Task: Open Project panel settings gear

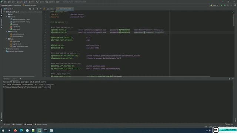Action: (x=37, y=9)
